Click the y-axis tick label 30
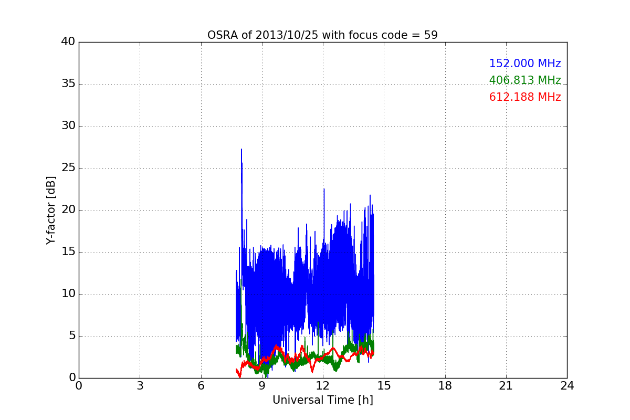The width and height of the screenshot is (630, 420). pyautogui.click(x=68, y=126)
